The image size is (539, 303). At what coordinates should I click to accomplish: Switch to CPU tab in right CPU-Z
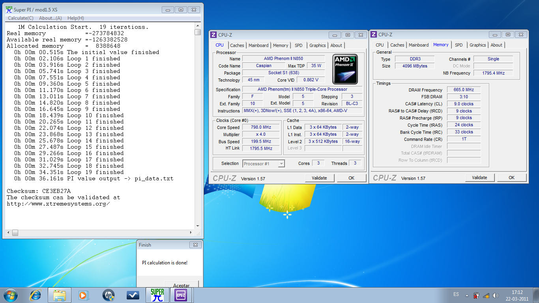click(x=380, y=45)
